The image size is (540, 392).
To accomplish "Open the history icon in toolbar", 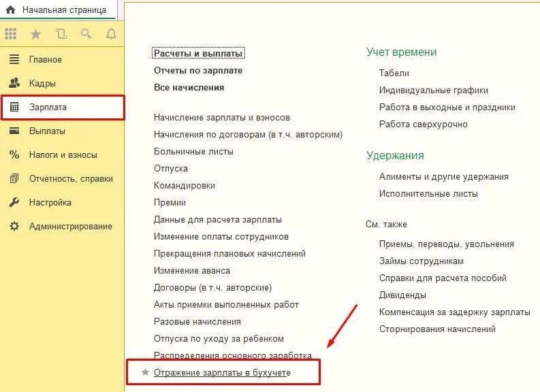I will 61,34.
